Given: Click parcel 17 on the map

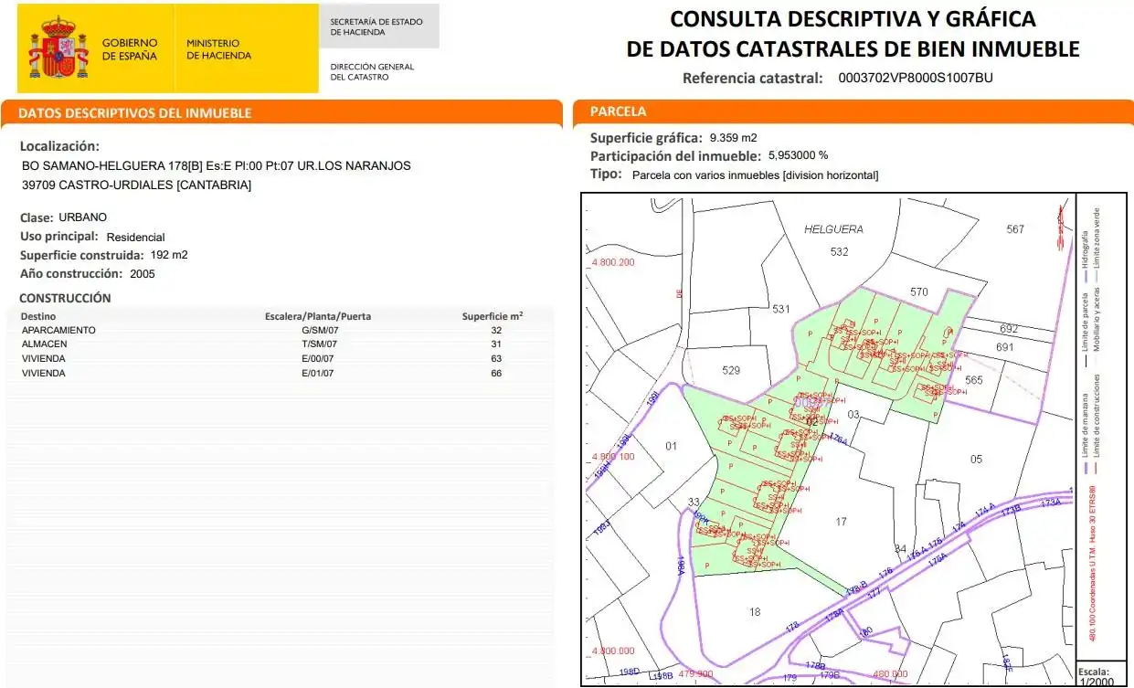Looking at the screenshot, I should click(x=842, y=522).
